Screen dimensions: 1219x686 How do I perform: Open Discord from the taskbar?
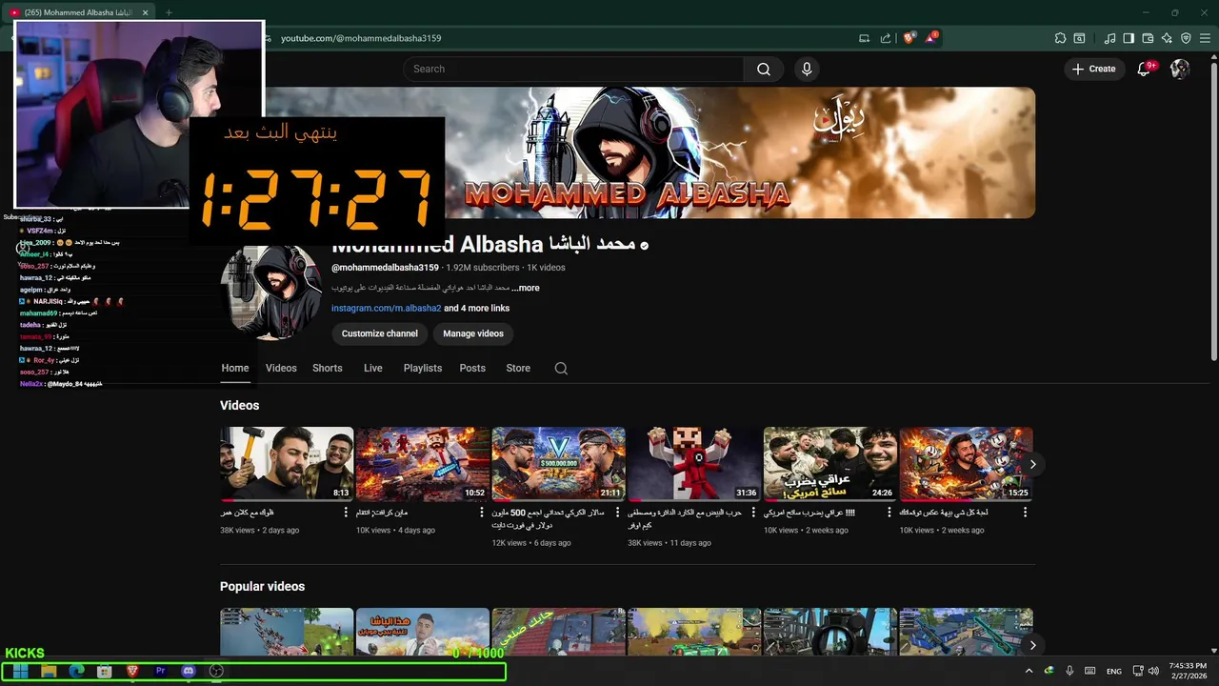(x=188, y=671)
